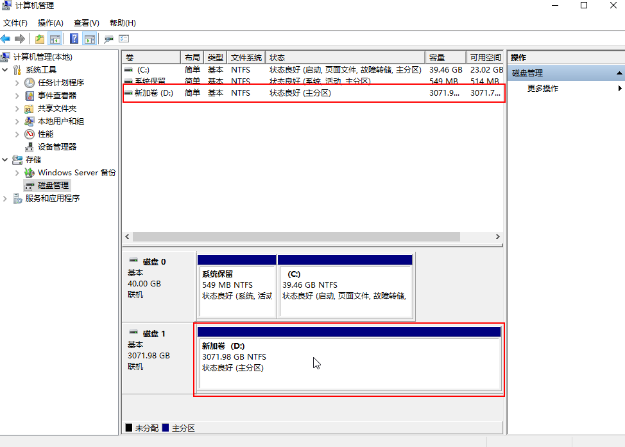The image size is (625, 447).
Task: Click the 新加卷 (D:) volume row icon
Action: pyautogui.click(x=128, y=93)
